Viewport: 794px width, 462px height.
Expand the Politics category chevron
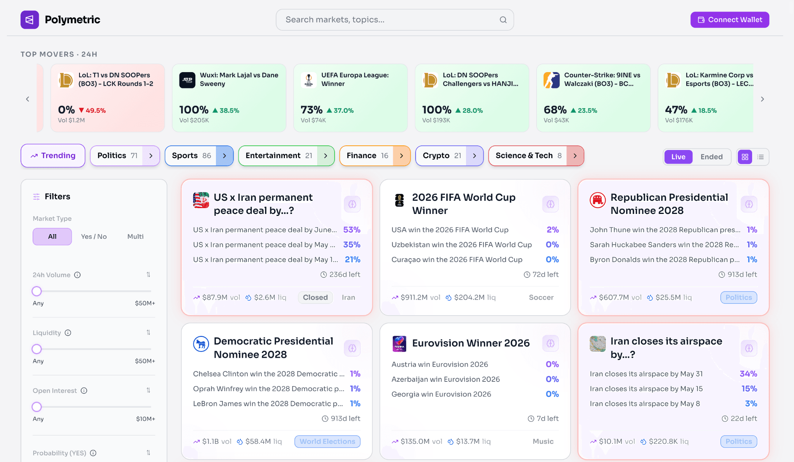(151, 156)
